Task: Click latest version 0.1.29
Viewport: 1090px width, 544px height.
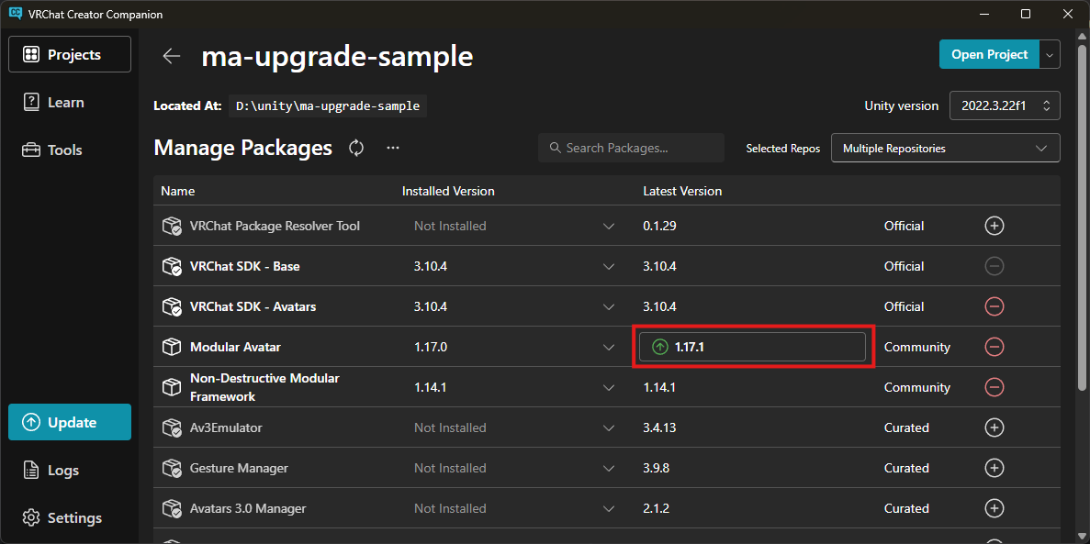Action: 658,226
